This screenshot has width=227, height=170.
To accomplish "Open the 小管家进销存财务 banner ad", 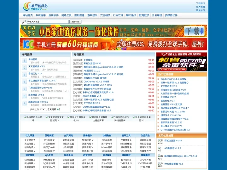I will click(x=113, y=31).
